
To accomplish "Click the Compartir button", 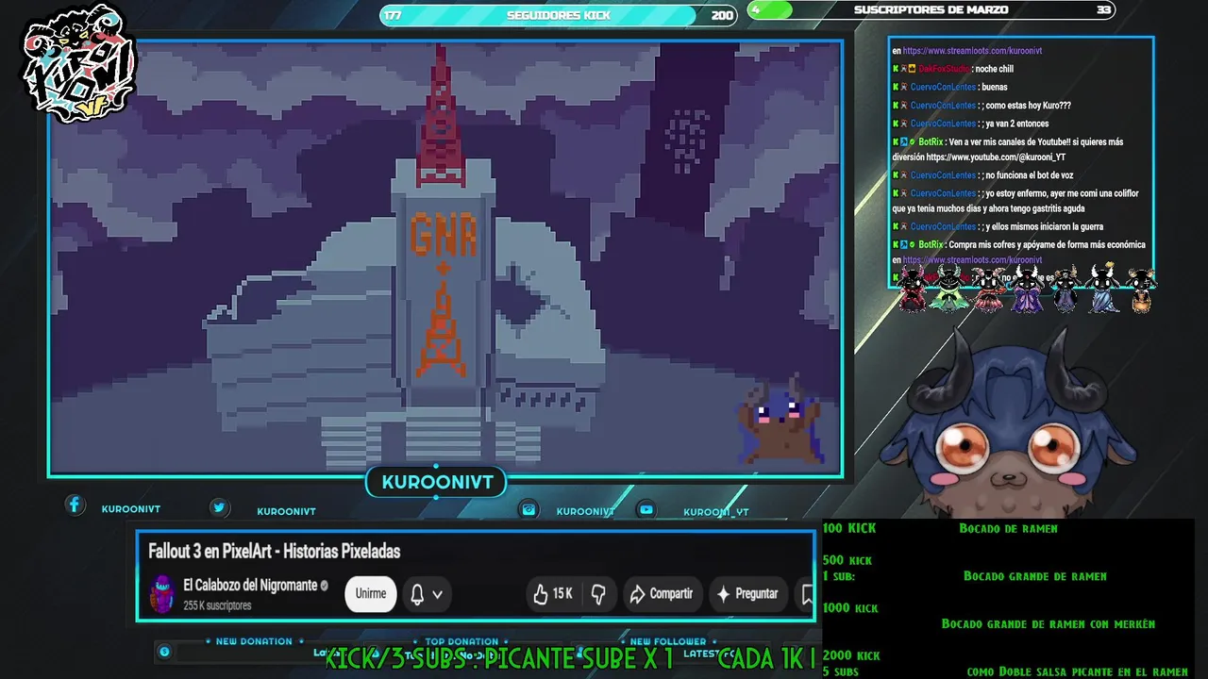I will pos(662,594).
